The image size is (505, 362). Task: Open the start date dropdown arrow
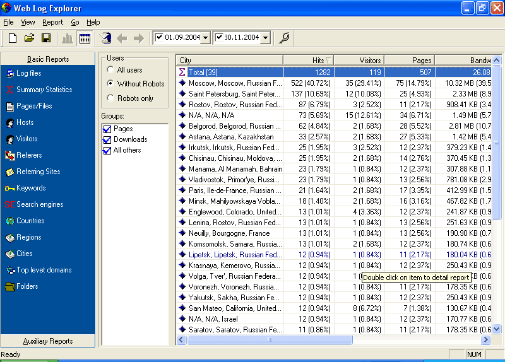click(x=206, y=38)
